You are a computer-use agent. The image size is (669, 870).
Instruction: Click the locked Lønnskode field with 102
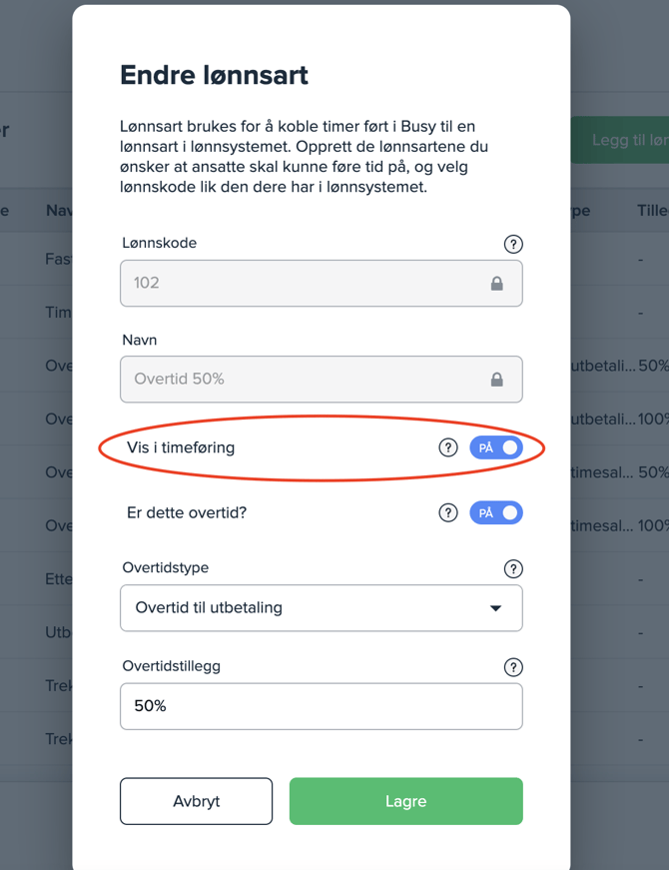[x=300, y=284]
